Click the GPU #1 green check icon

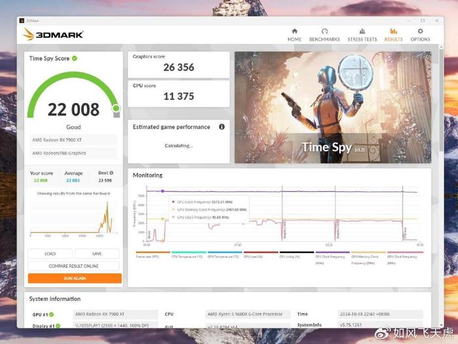pyautogui.click(x=52, y=315)
